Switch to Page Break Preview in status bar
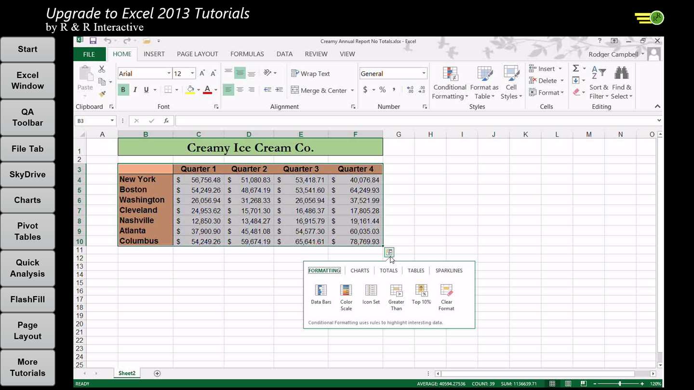The image size is (694, 390). [583, 384]
